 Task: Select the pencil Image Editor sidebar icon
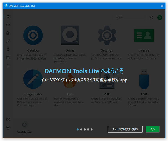pyautogui.click(x=8, y=41)
